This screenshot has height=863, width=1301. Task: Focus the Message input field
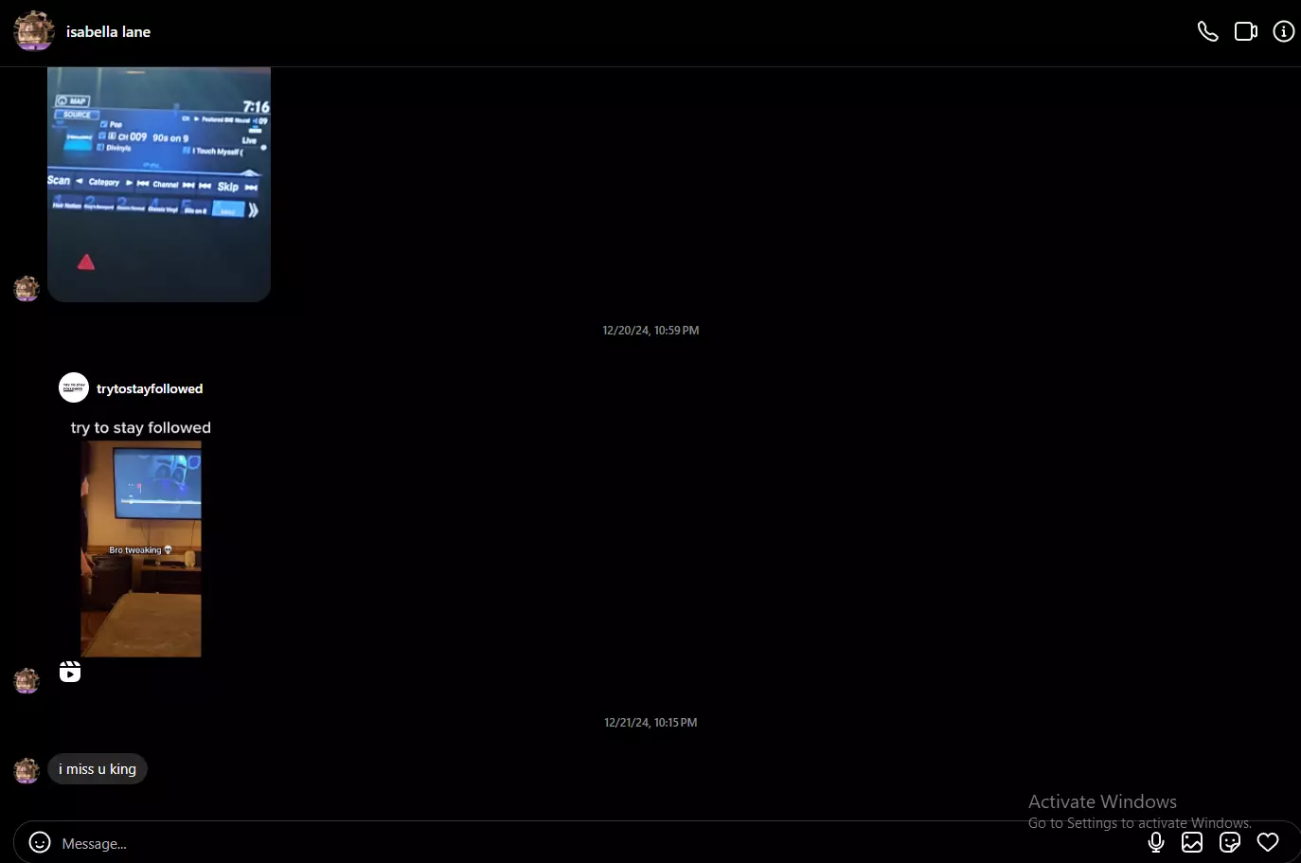pyautogui.click(x=597, y=843)
